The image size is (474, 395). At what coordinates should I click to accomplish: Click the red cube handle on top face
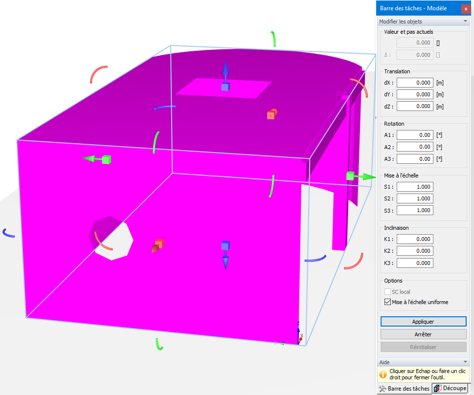(272, 114)
